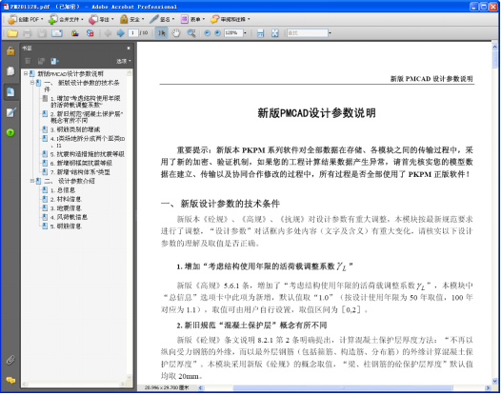Open the 表单 forms menu
Viewport: 501px width, 394px height.
(192, 19)
